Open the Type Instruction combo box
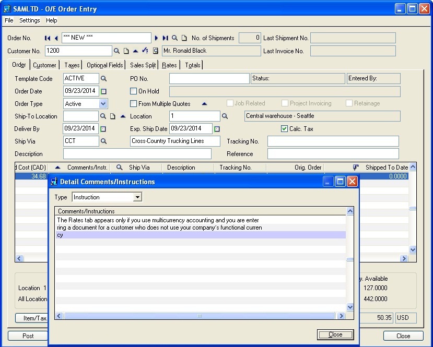 coord(137,197)
